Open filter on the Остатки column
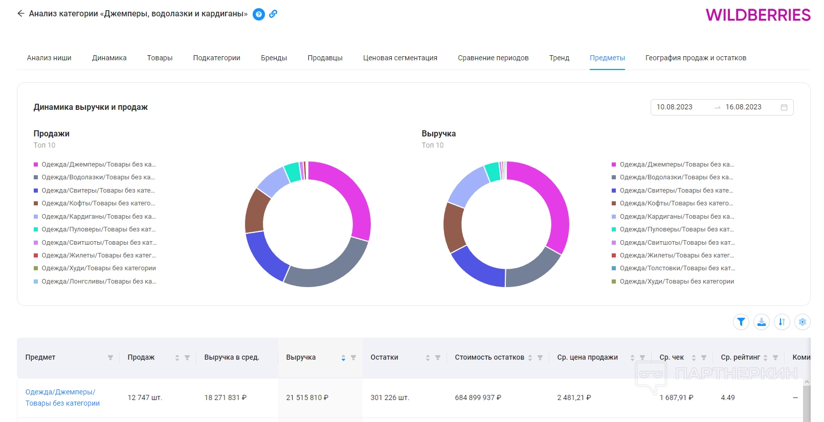Viewport: 824px width, 422px height. 437,358
